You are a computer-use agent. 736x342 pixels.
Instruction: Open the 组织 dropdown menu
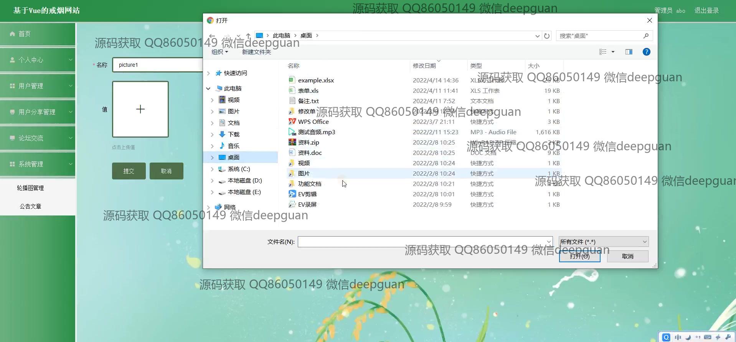219,52
